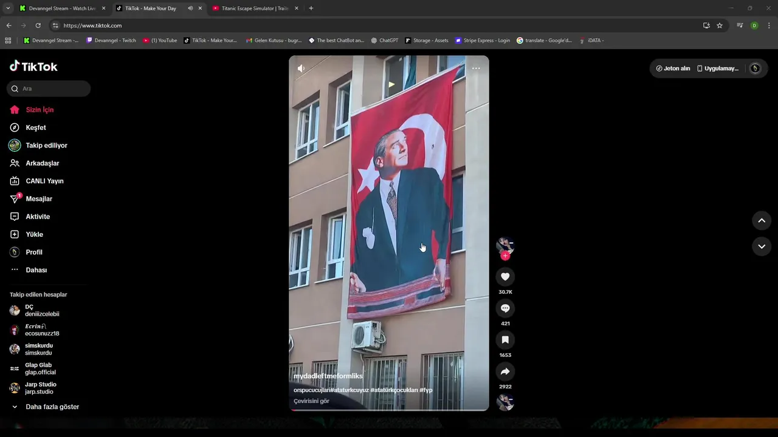Share the video with the arrow icon
778x437 pixels.
[x=505, y=371]
